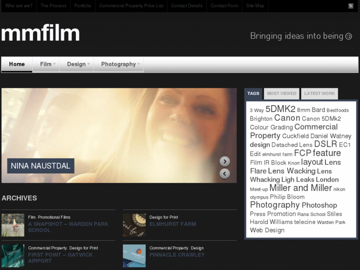Click the mmfilm logo
This screenshot has width=360, height=270.
click(41, 33)
